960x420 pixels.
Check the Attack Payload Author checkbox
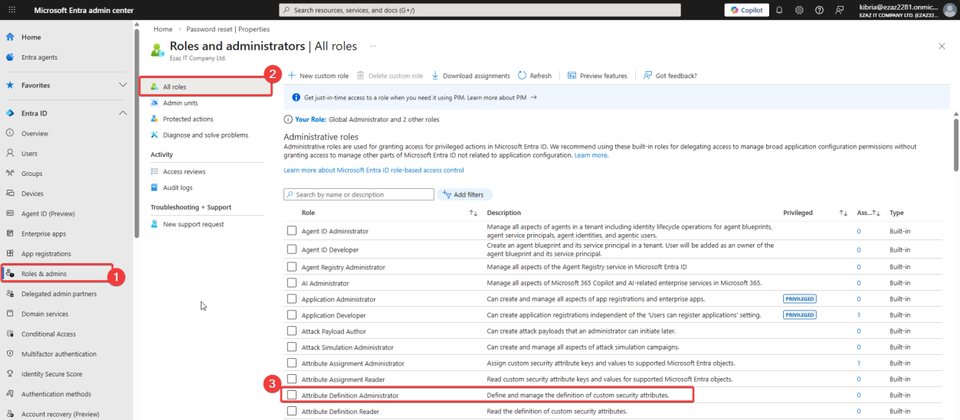(x=291, y=331)
